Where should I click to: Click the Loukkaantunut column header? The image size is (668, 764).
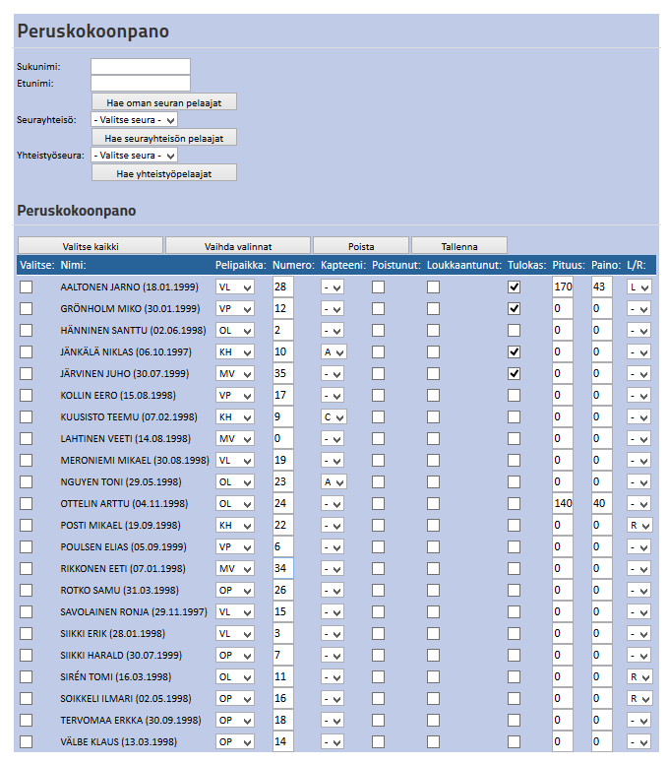click(x=464, y=265)
